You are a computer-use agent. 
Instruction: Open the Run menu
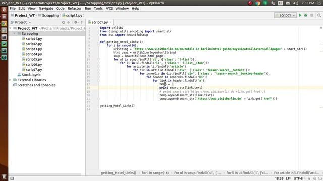(88, 8)
